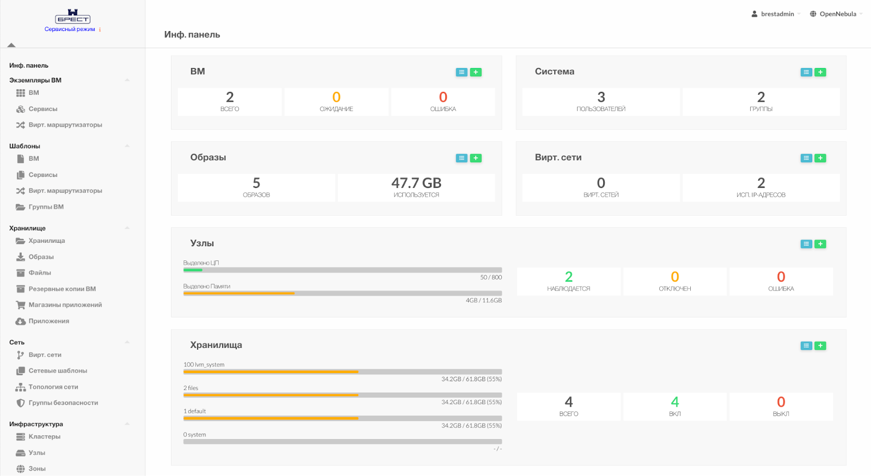The height and width of the screenshot is (476, 871).
Task: Click the globe icon next to Зоны
Action: pos(21,469)
